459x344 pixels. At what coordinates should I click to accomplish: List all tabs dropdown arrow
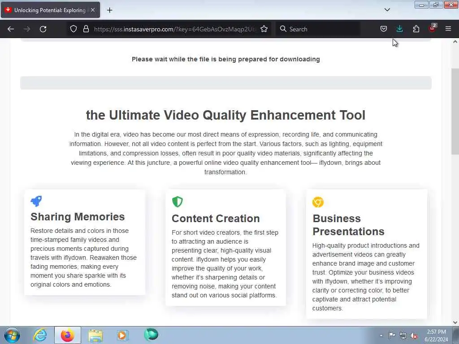click(387, 10)
